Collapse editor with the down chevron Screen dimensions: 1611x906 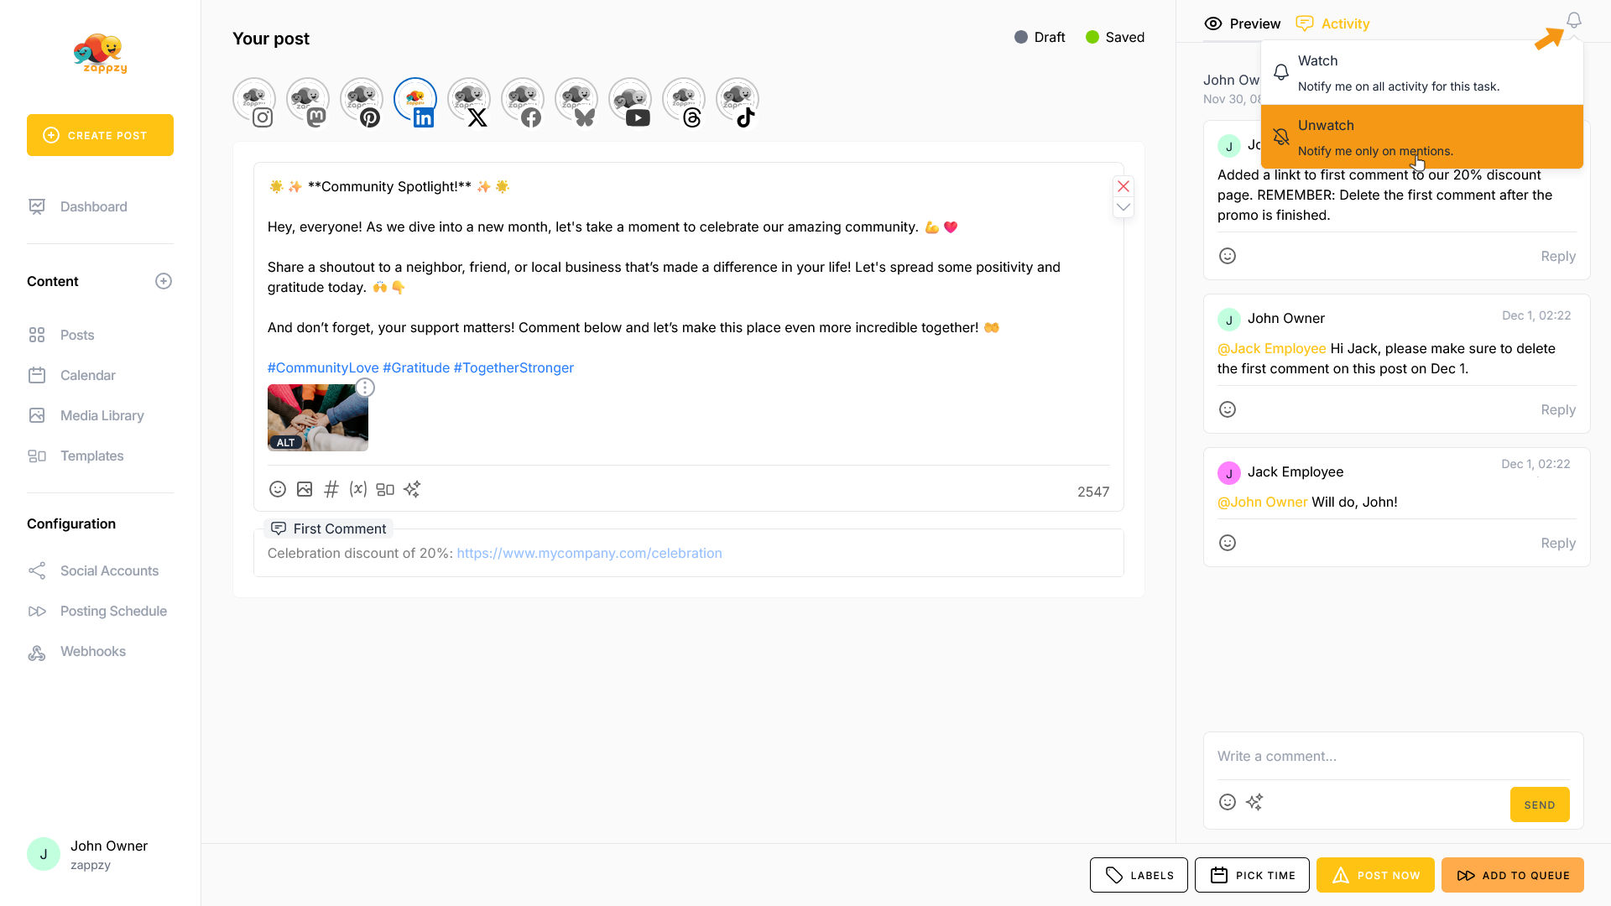coord(1124,207)
